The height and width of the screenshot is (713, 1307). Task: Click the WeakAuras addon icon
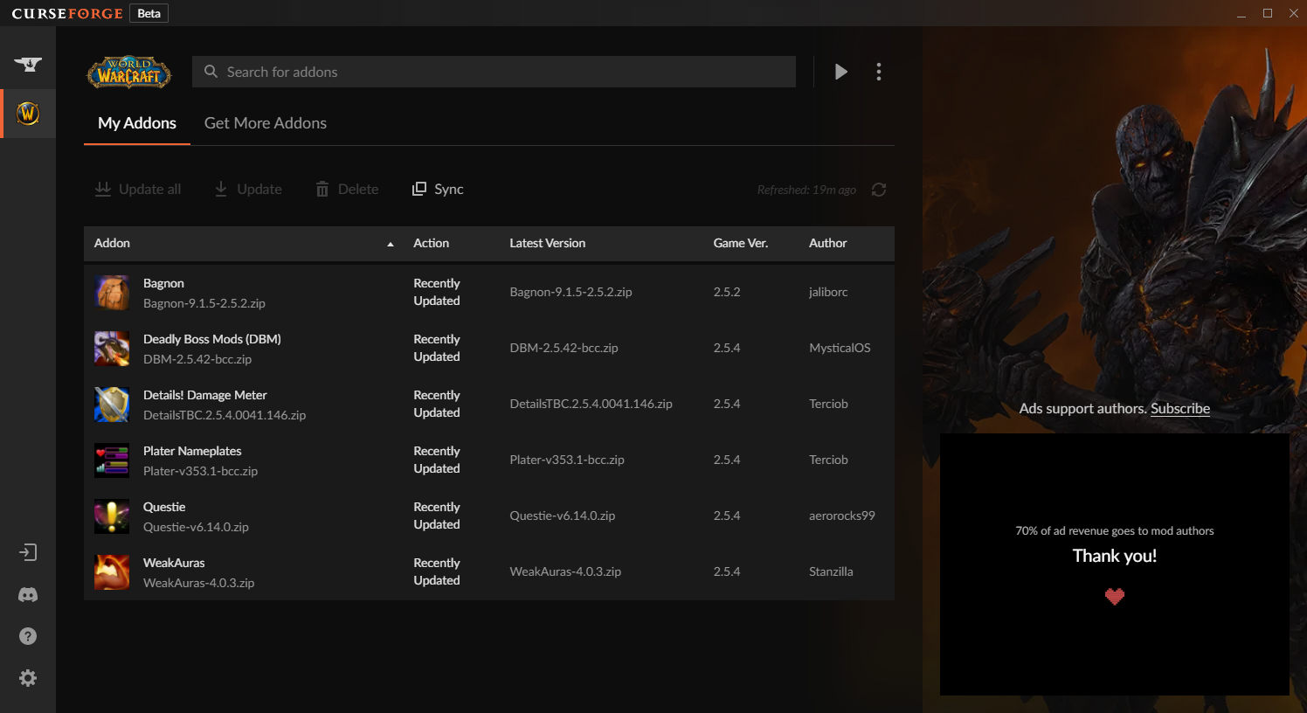[x=112, y=572]
